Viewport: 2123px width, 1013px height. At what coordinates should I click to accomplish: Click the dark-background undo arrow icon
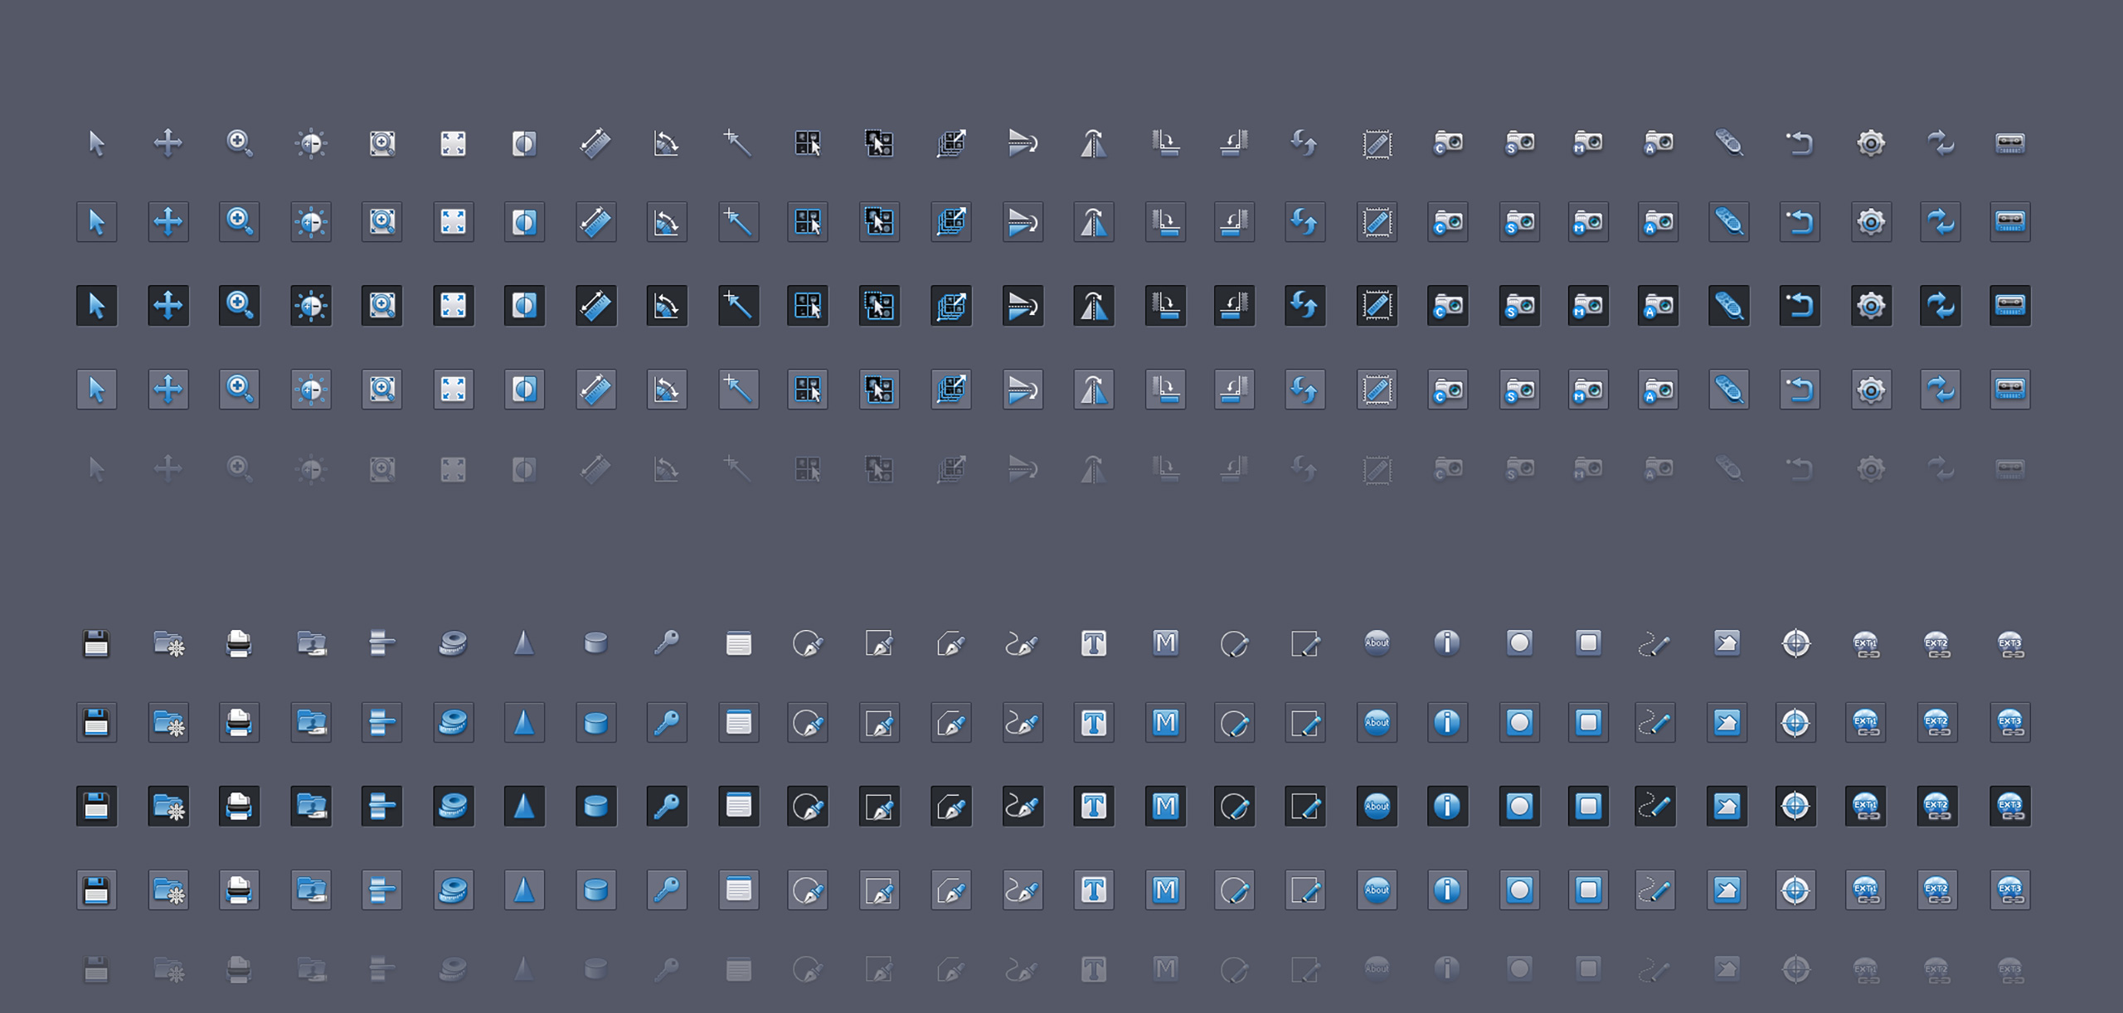click(x=1800, y=306)
